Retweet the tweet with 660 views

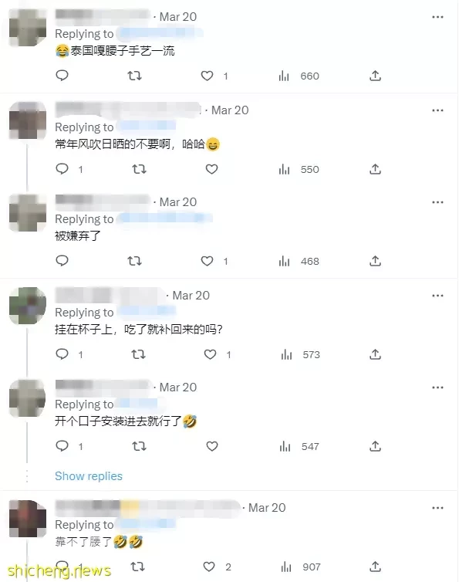(x=134, y=76)
